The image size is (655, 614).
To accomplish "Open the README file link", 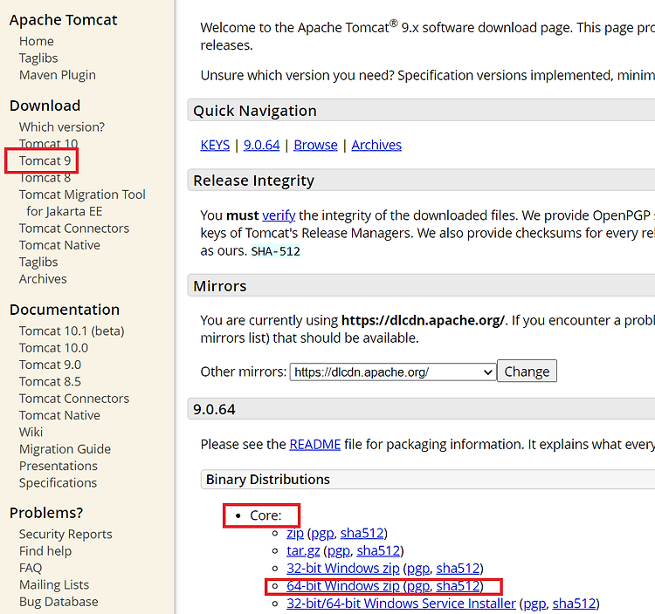I will 315,444.
